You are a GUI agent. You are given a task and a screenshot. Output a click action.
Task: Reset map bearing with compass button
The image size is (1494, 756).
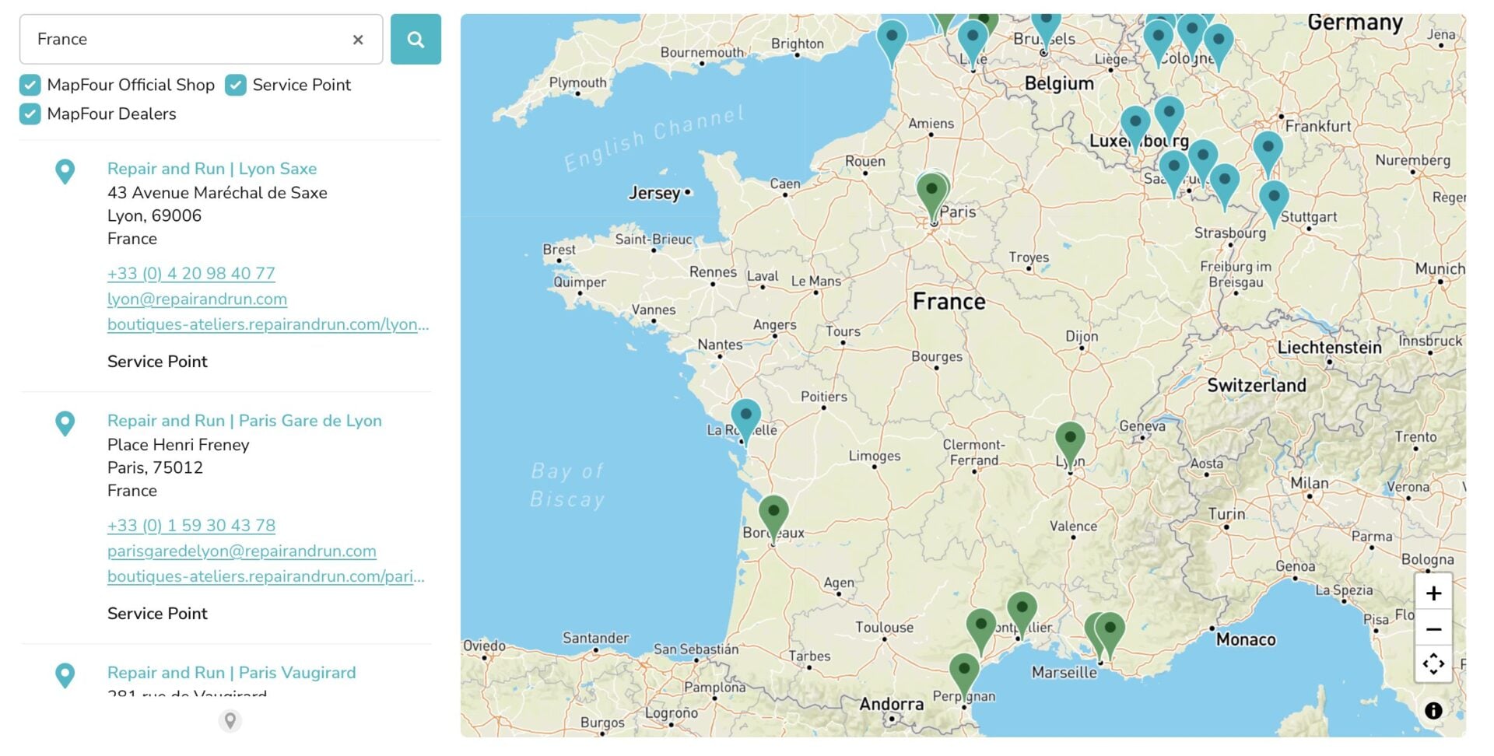pyautogui.click(x=1433, y=664)
